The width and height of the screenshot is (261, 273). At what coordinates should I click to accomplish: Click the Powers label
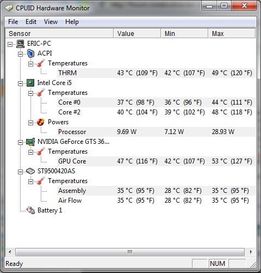pos(58,122)
